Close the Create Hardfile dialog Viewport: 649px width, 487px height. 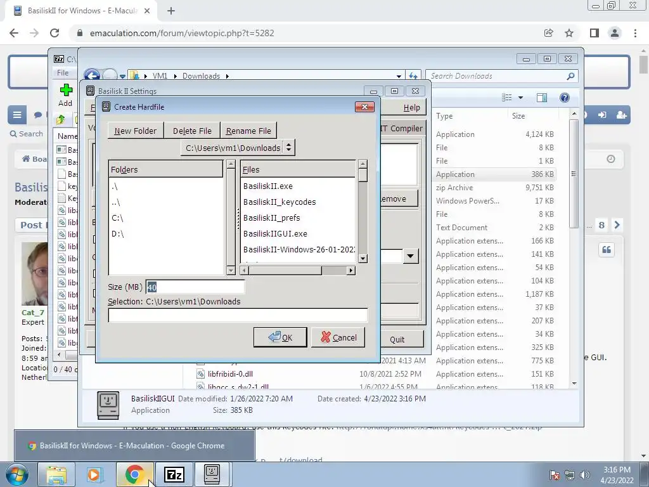pos(364,107)
